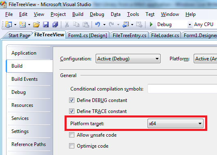This screenshot has height=155, width=217.
Task: Click the Conditional compilation symbols field
Action: pyautogui.click(x=182, y=89)
